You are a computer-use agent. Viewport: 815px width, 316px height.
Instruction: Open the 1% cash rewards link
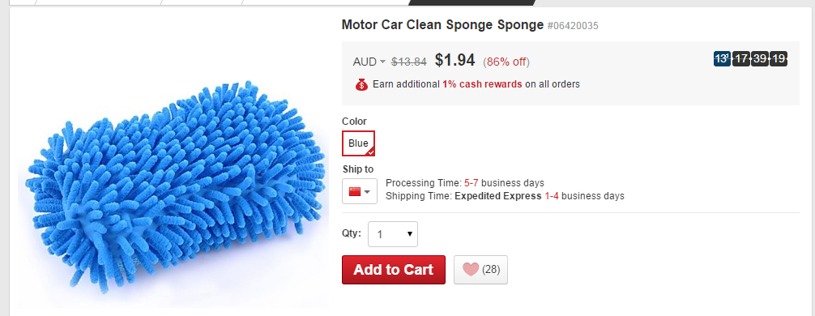(x=482, y=84)
